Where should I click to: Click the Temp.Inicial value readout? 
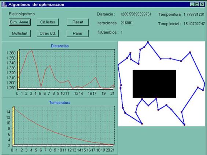click(x=194, y=24)
